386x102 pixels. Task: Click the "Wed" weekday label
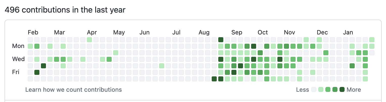pos(18,59)
